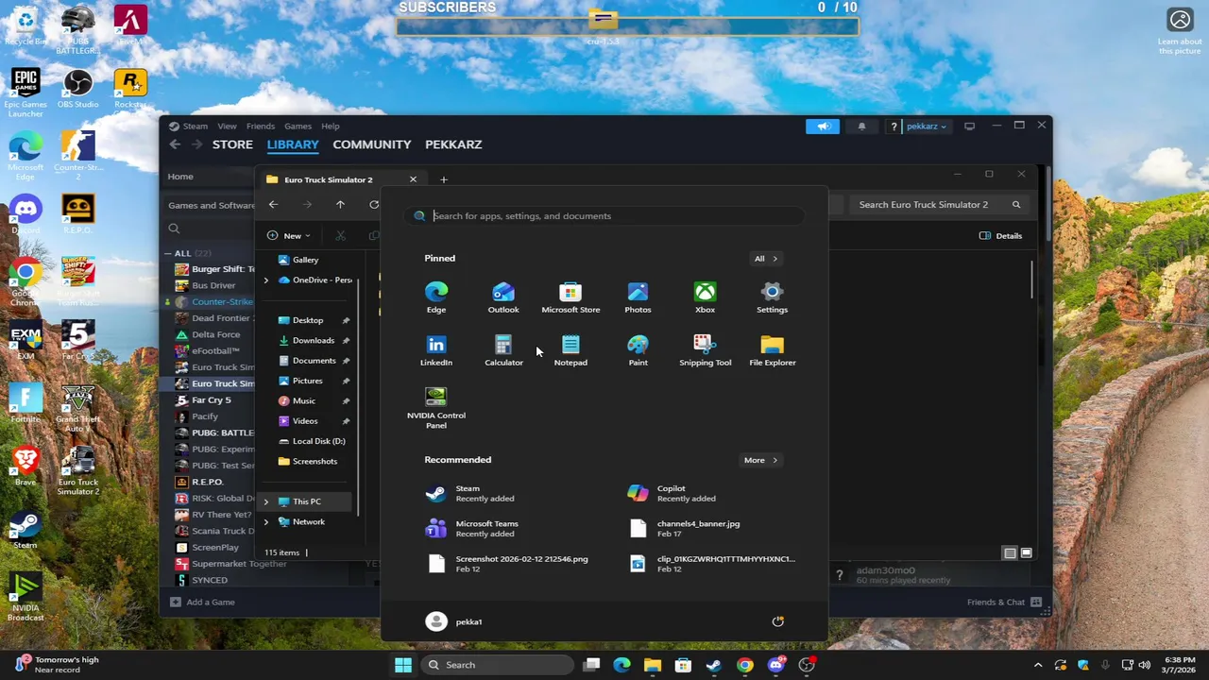Open the New dropdown in File Explorer
This screenshot has height=680, width=1209.
coord(288,236)
